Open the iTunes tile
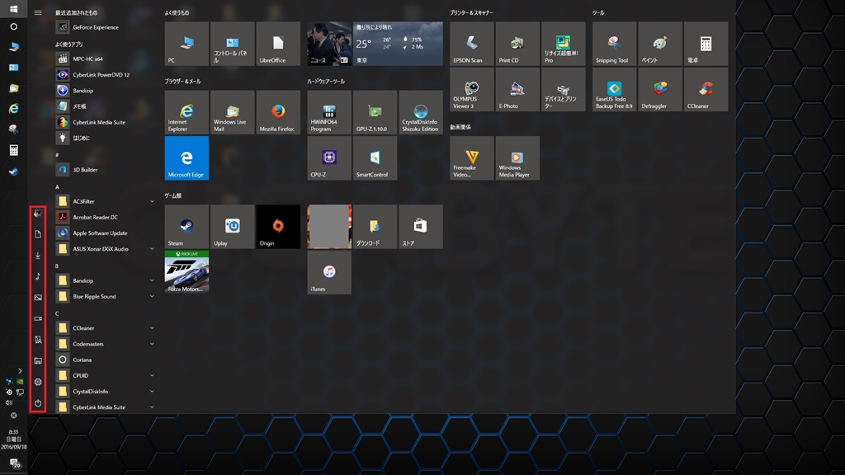The width and height of the screenshot is (845, 475). pyautogui.click(x=329, y=272)
